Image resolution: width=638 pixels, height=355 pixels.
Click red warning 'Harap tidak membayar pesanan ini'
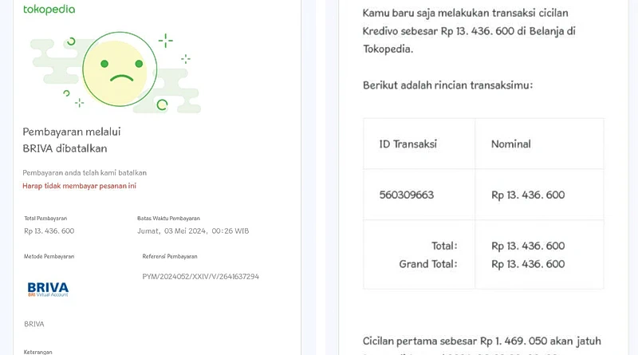click(79, 186)
